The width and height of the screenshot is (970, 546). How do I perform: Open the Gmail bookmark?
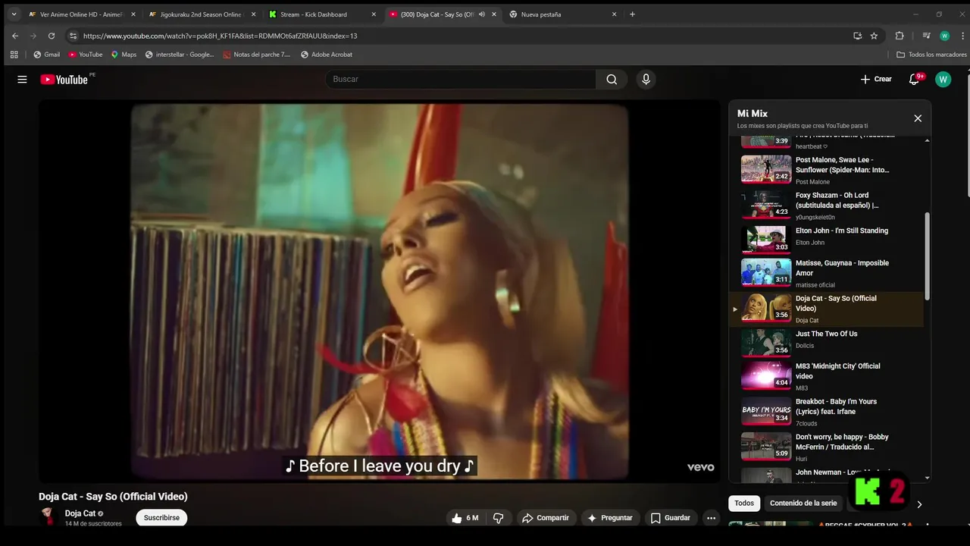pyautogui.click(x=46, y=55)
